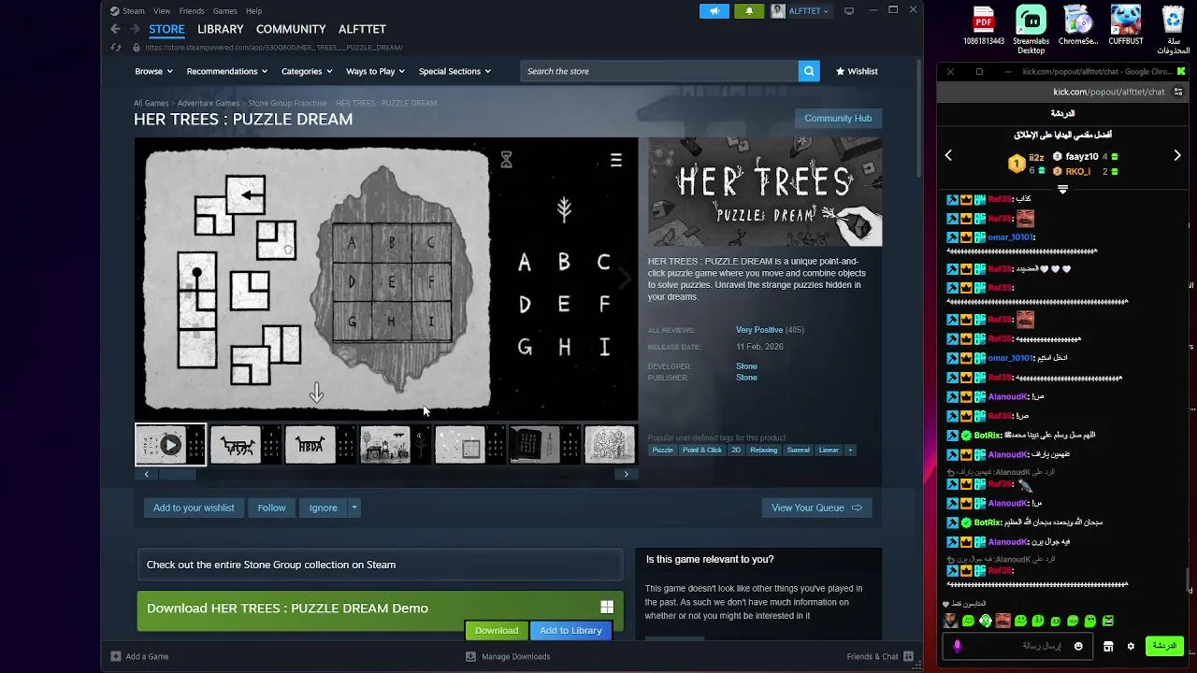Click the Follow button
This screenshot has height=673, width=1197.
(272, 508)
